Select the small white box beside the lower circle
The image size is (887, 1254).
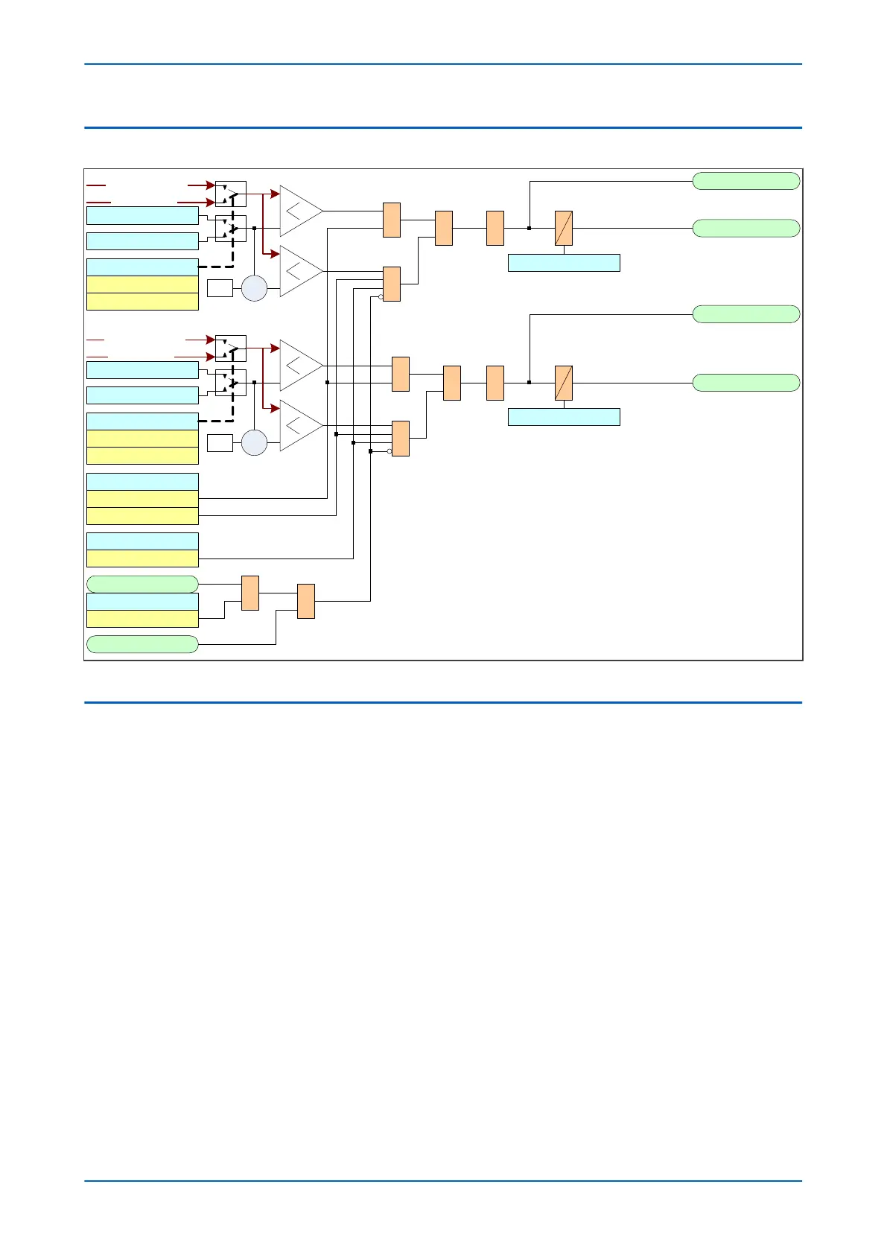pyautogui.click(x=220, y=442)
